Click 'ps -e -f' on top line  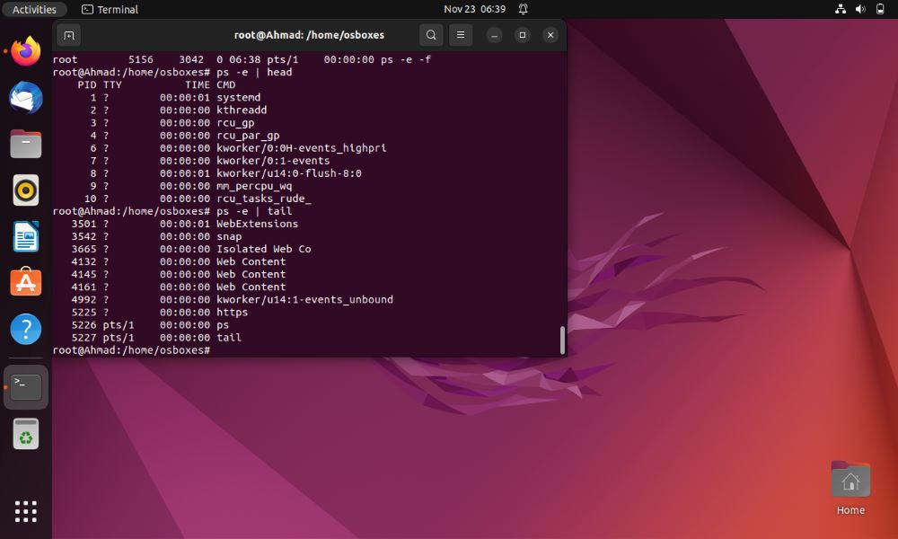tap(406, 59)
